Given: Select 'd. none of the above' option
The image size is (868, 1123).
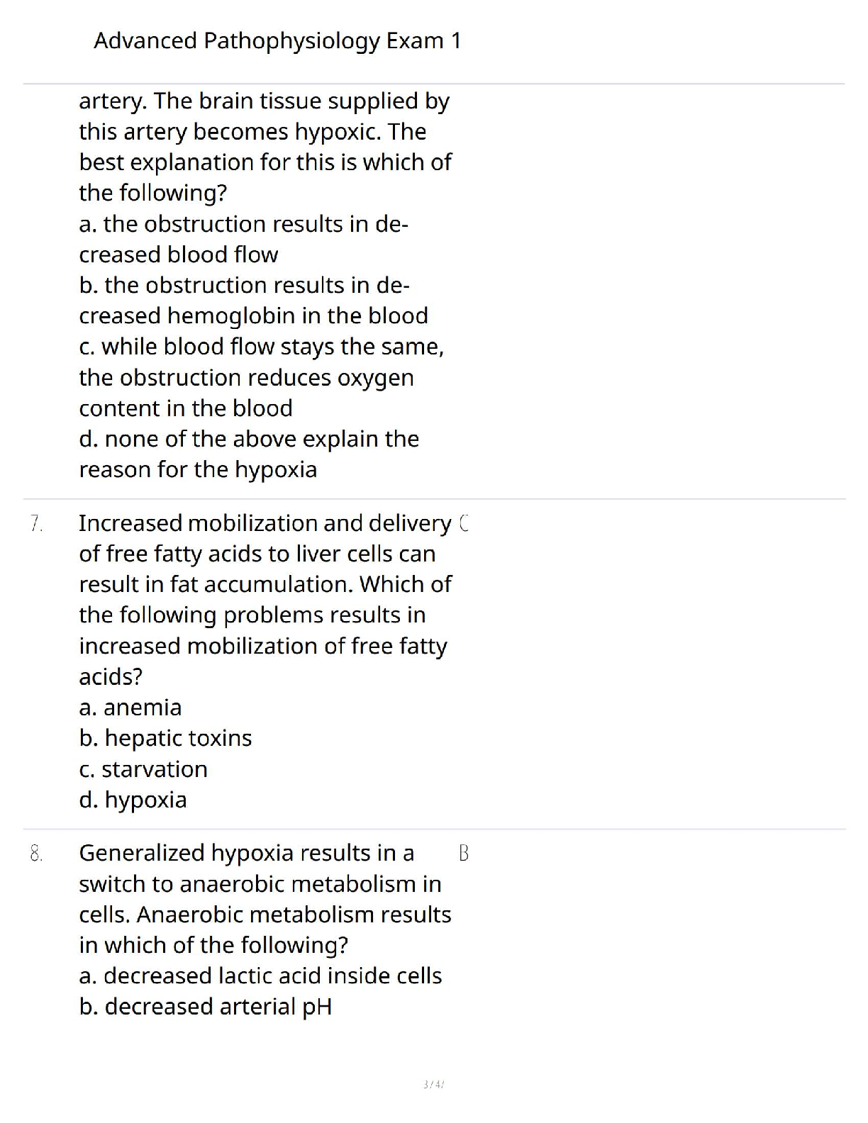Looking at the screenshot, I should click(248, 454).
